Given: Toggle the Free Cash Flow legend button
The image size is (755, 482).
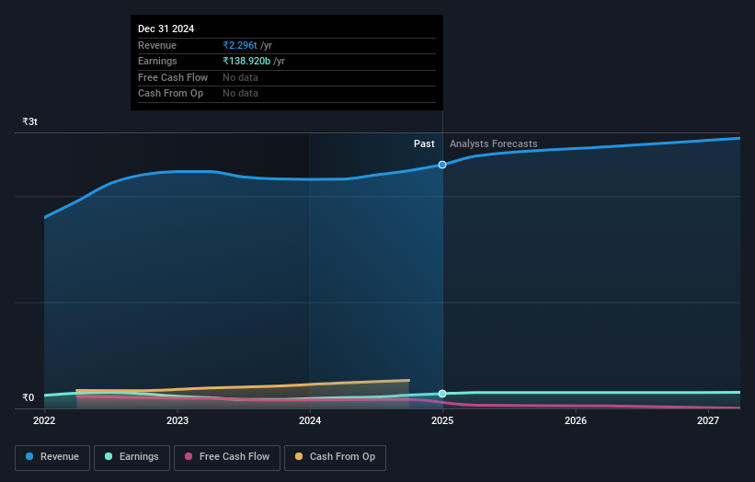Looking at the screenshot, I should click(x=227, y=457).
